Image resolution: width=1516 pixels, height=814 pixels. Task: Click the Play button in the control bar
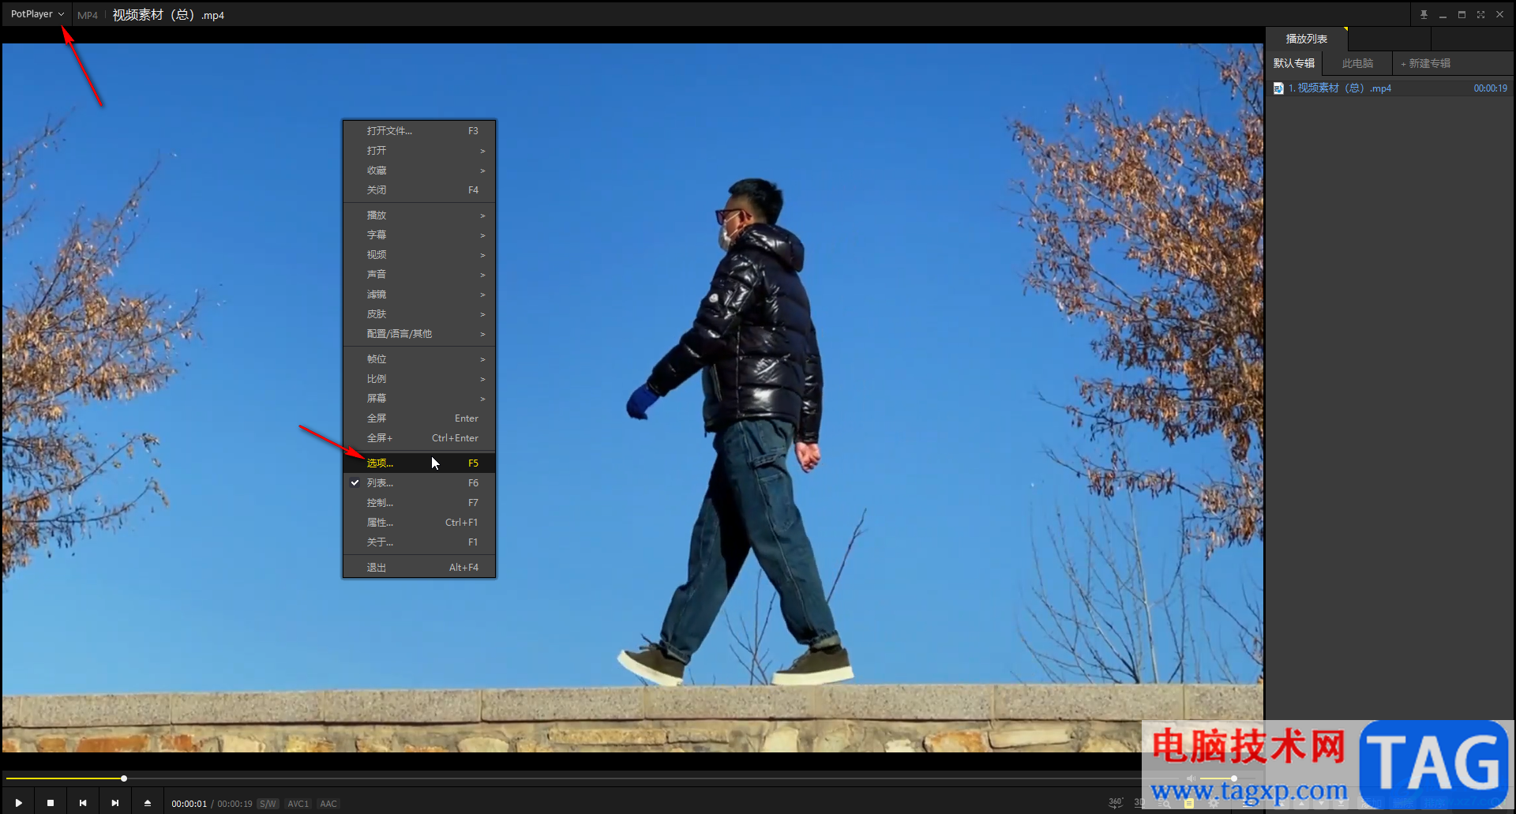point(18,803)
